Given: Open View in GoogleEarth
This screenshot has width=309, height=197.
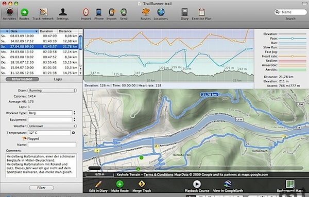Looking at the screenshot, I should (228, 184).
